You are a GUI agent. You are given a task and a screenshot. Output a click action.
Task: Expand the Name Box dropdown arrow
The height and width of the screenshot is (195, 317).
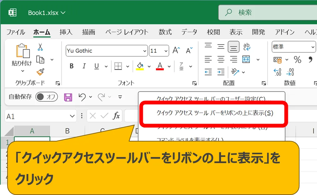point(72,116)
